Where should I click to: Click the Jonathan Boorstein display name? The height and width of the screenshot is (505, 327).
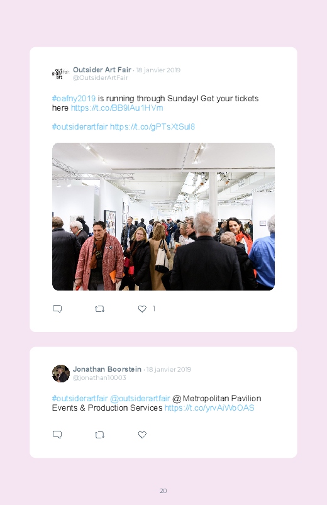[107, 369]
